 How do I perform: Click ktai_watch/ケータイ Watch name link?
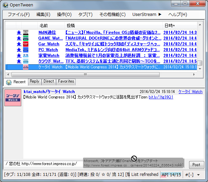pyautogui.click(x=49, y=92)
